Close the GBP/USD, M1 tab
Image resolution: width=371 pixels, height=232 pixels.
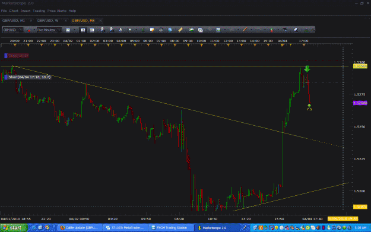click(x=31, y=21)
